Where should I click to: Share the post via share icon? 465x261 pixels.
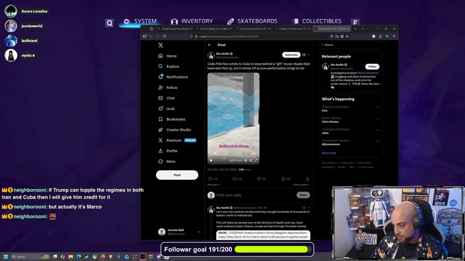[308, 179]
